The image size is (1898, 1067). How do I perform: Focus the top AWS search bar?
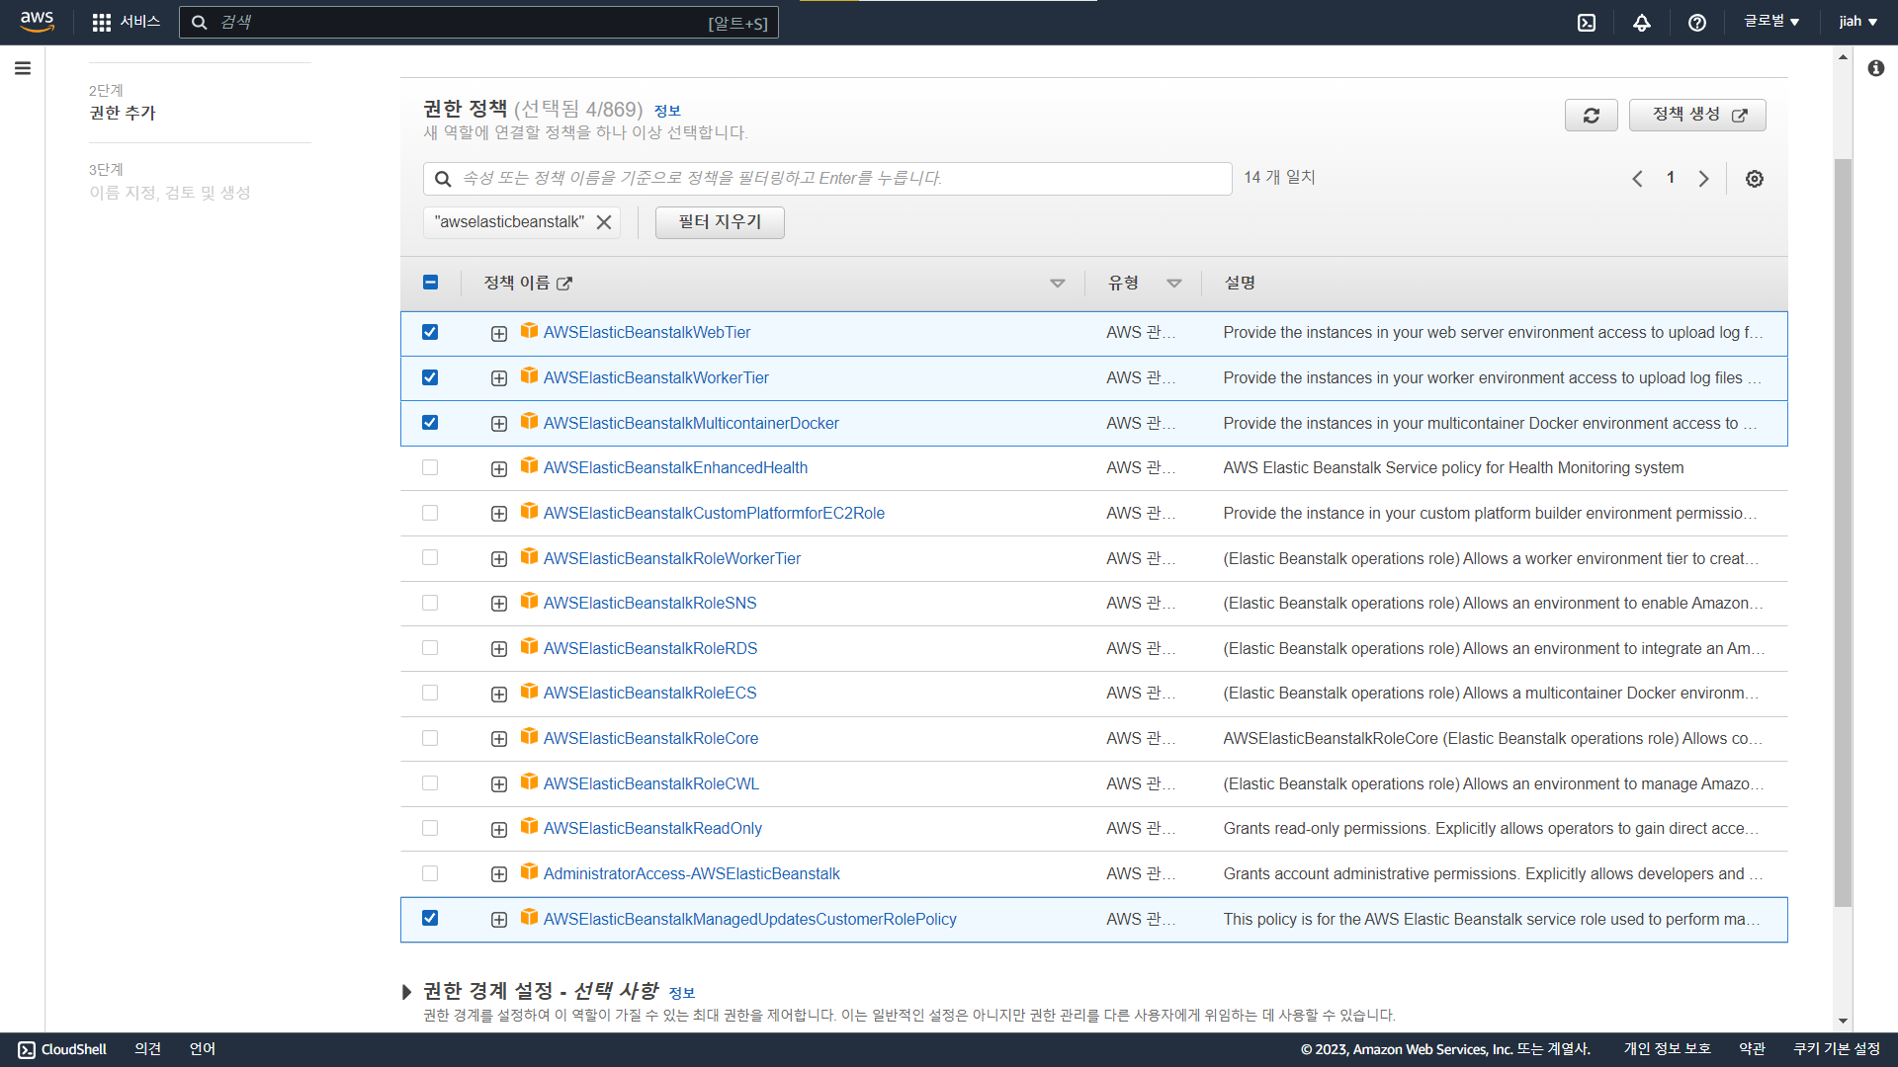click(478, 23)
